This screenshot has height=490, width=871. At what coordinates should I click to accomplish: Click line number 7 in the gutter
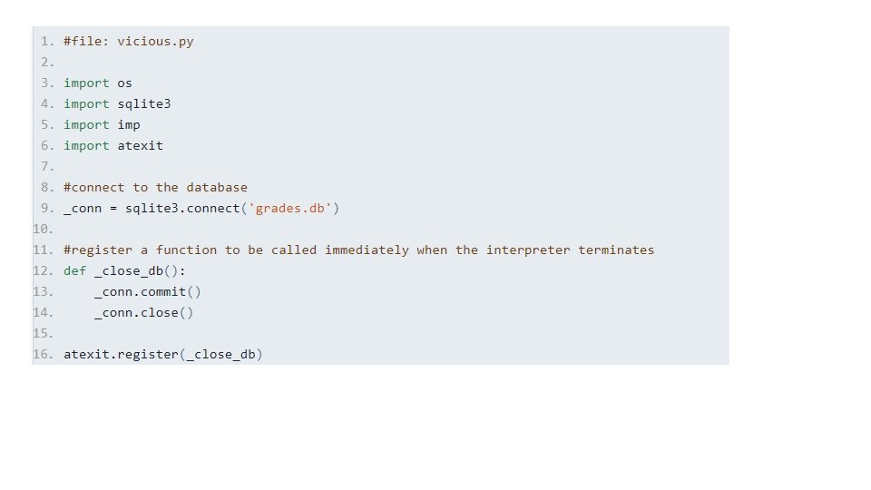46,166
